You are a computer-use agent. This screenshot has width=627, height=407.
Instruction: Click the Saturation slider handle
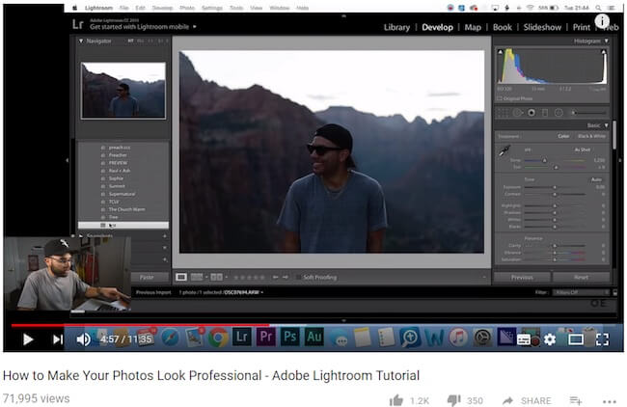[x=555, y=259]
